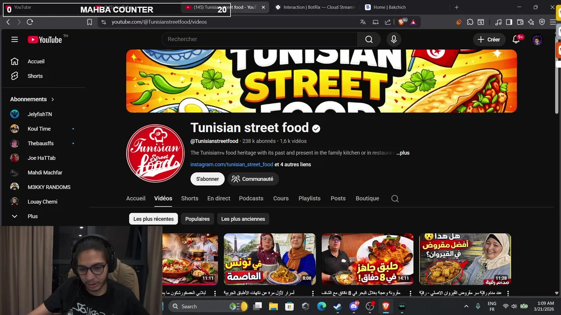Switch to channel Accueil tab
This screenshot has height=315, width=561.
pos(135,198)
